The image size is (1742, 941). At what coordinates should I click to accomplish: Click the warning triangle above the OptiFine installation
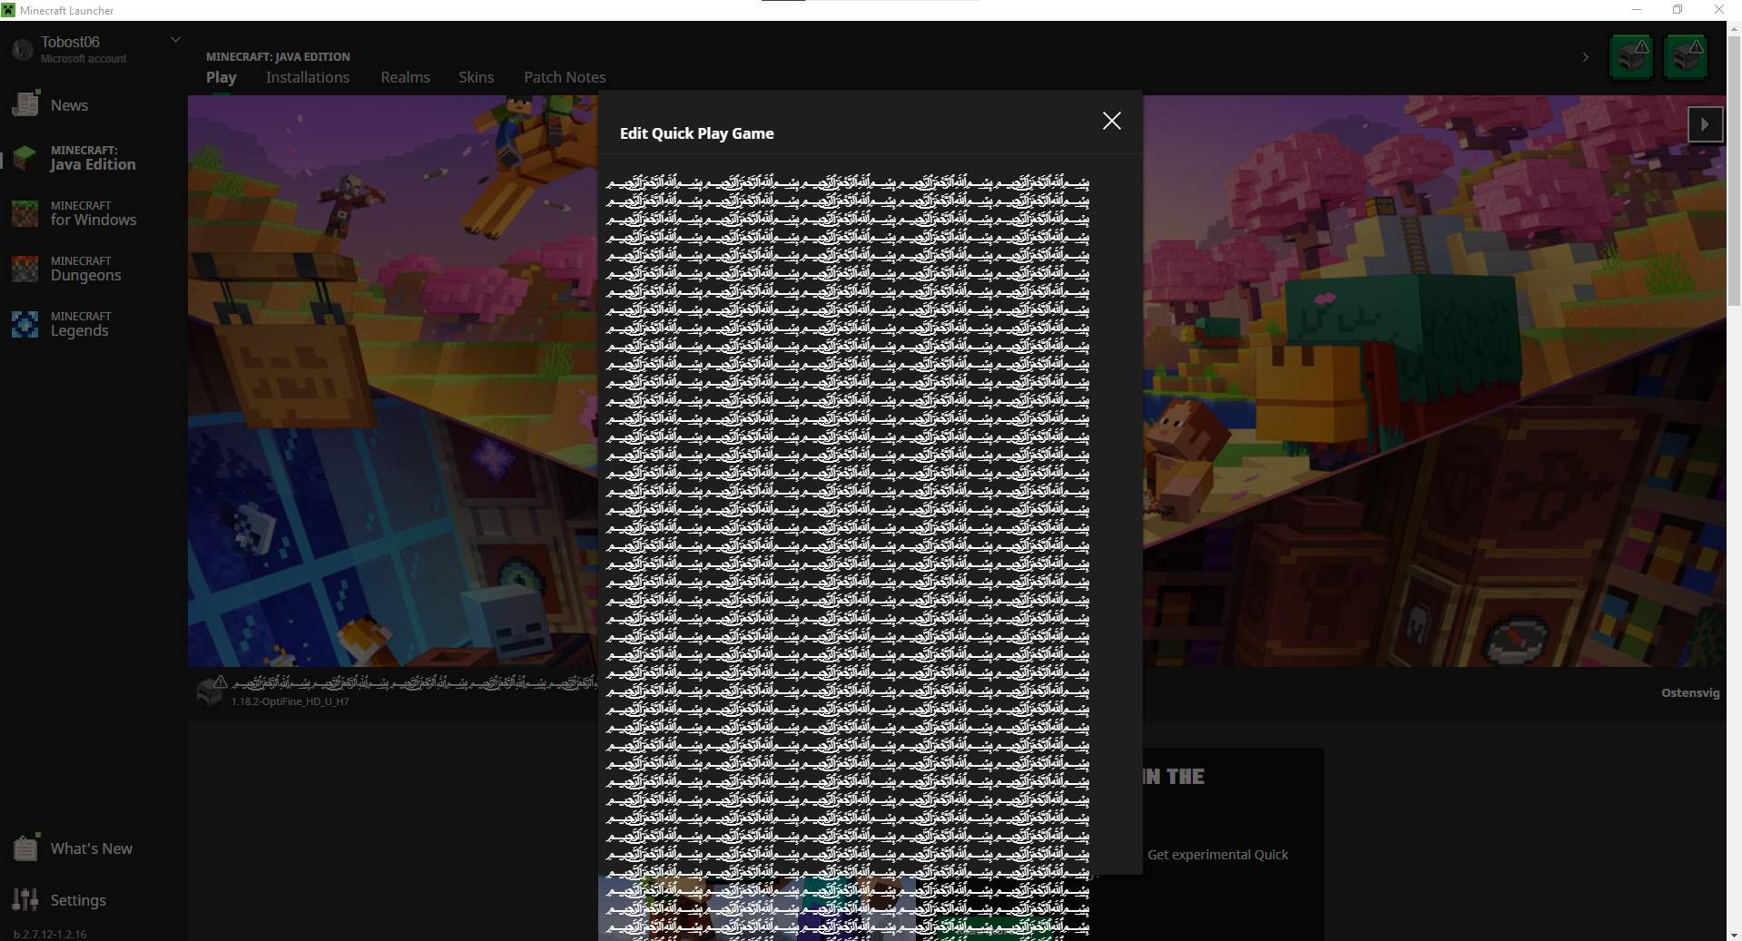tap(220, 681)
